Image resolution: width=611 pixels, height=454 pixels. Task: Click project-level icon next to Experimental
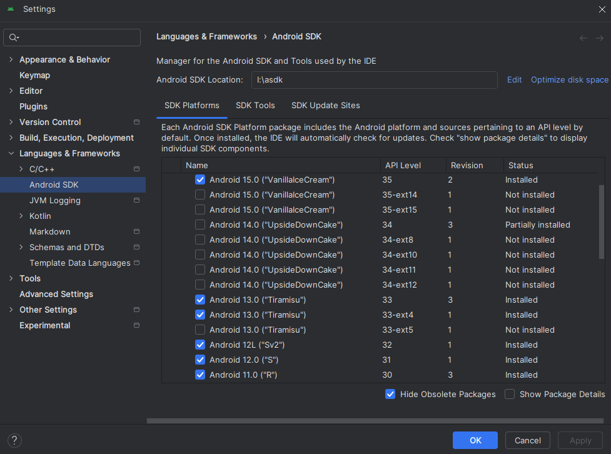pyautogui.click(x=136, y=325)
